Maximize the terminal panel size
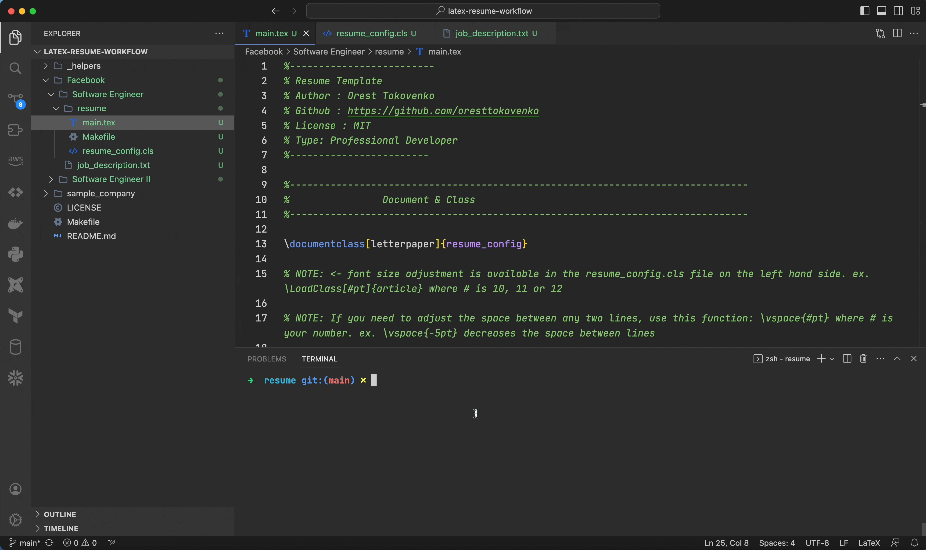 897,359
